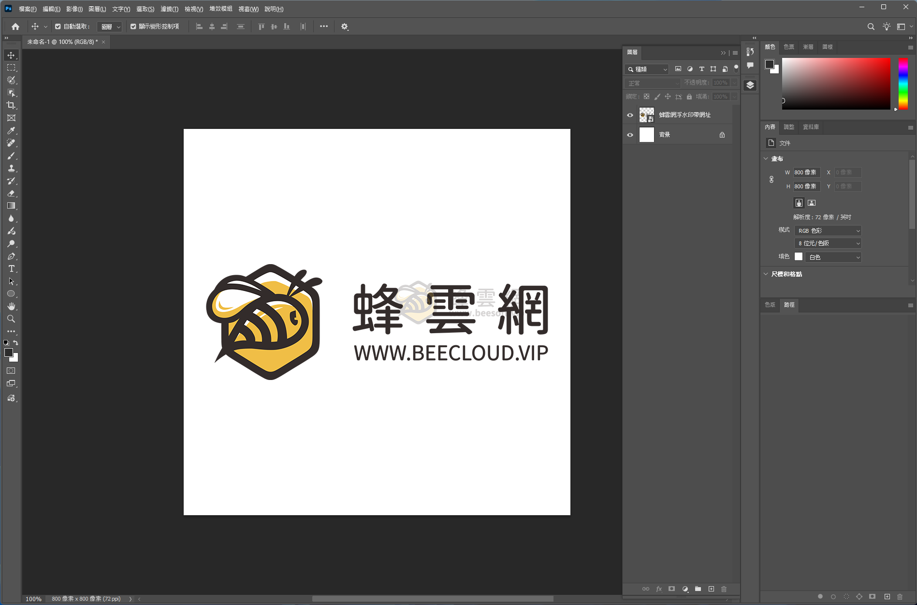
Task: Open the workspace switcher dropdown
Action: (x=904, y=27)
